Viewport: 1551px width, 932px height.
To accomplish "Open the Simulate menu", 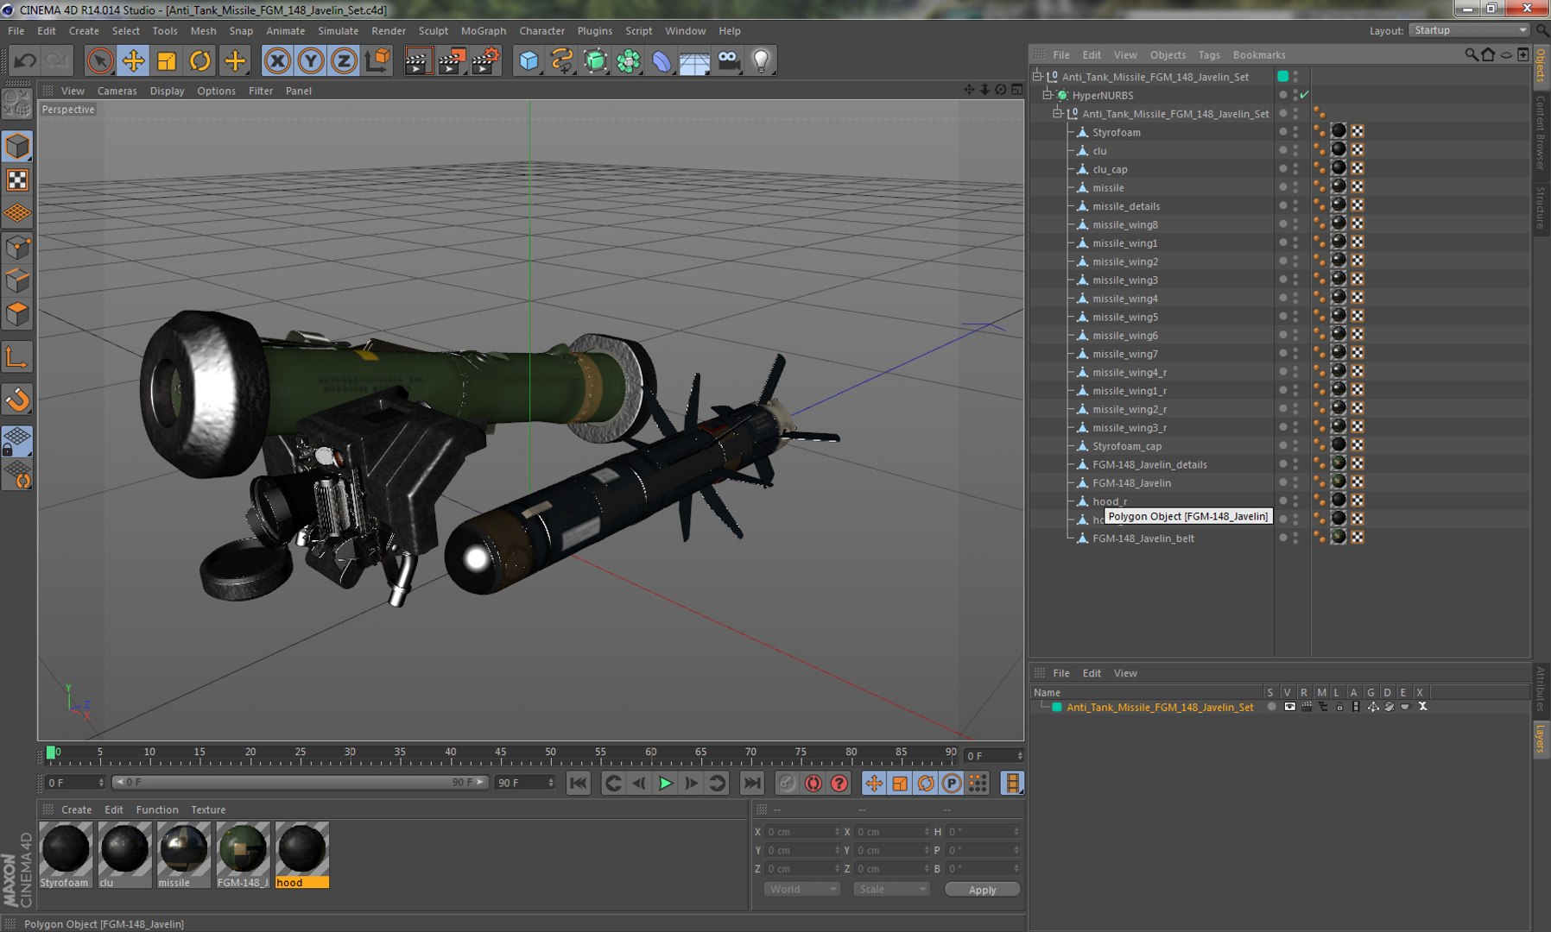I will tap(338, 30).
